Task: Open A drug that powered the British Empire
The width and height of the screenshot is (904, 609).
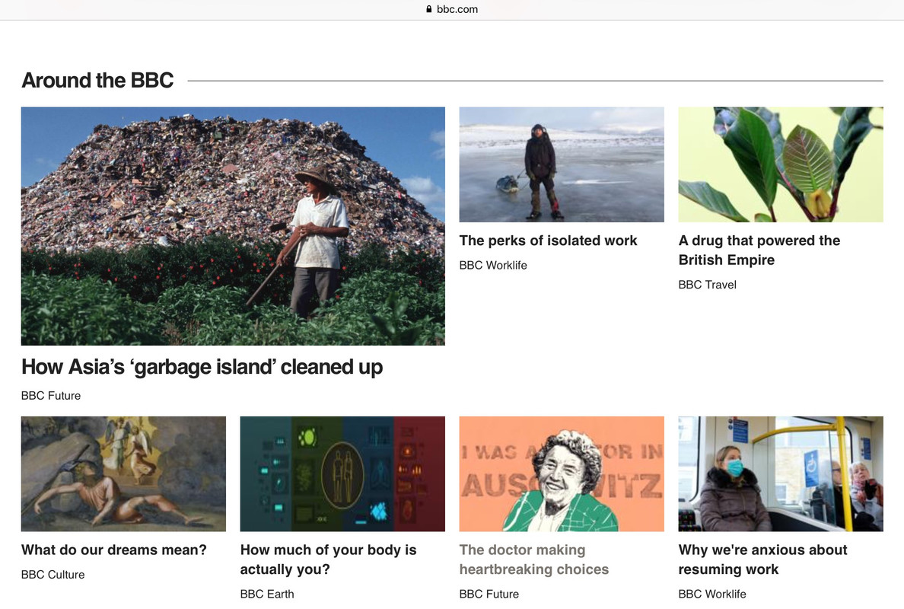Action: tap(759, 250)
